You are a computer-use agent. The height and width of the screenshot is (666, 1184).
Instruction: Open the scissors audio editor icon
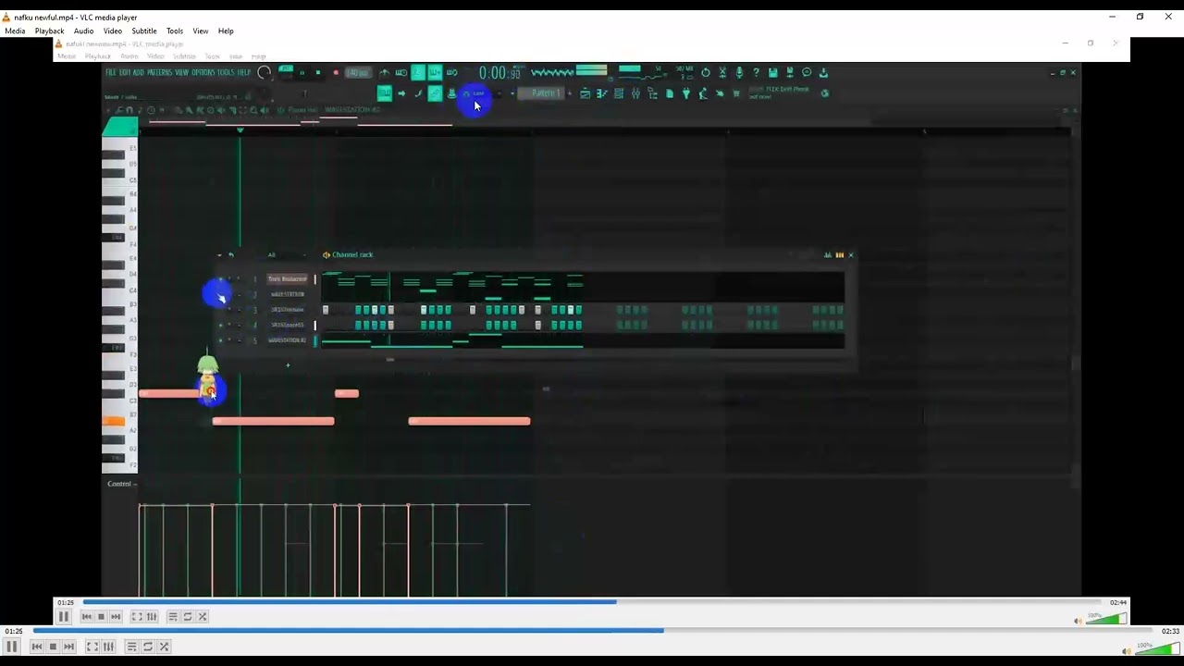pos(722,72)
